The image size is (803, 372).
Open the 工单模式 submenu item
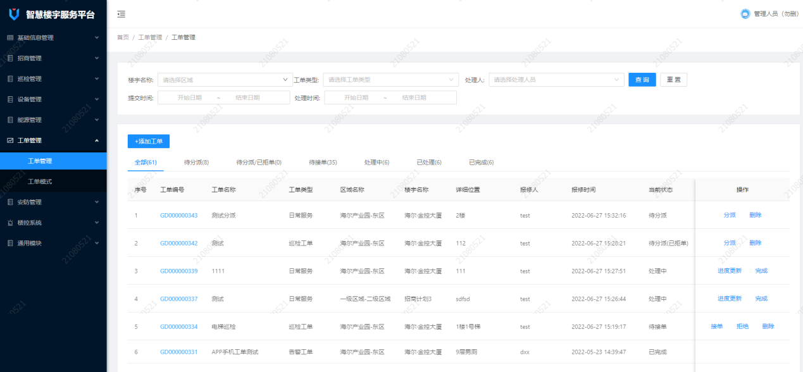(40, 182)
